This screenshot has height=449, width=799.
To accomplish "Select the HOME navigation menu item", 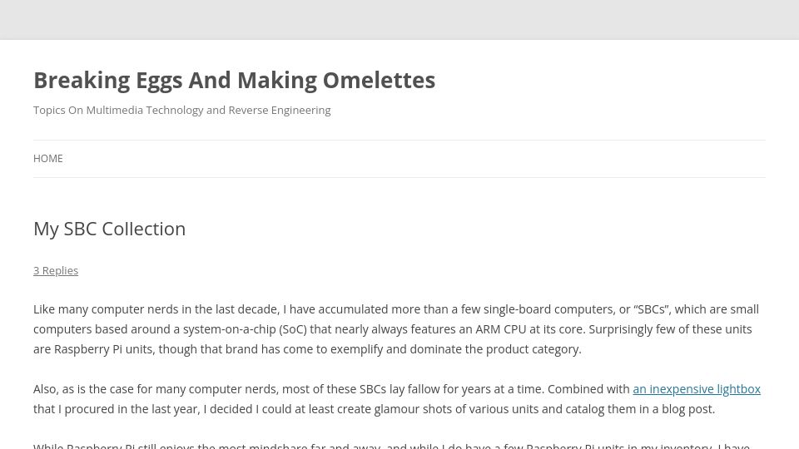I will coord(48,159).
